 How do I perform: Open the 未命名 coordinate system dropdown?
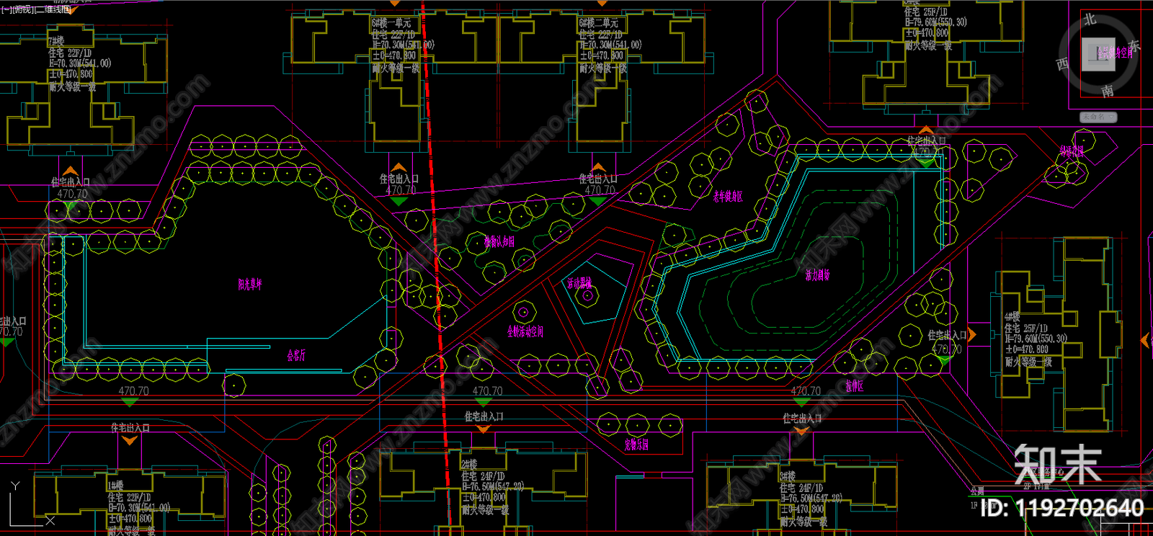click(1098, 117)
